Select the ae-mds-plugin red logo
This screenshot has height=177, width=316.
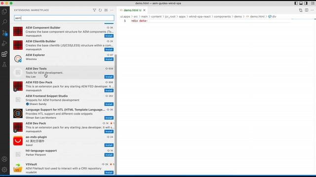pos(18,141)
